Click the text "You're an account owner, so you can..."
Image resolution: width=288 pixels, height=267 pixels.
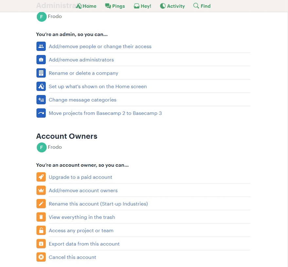tap(82, 165)
